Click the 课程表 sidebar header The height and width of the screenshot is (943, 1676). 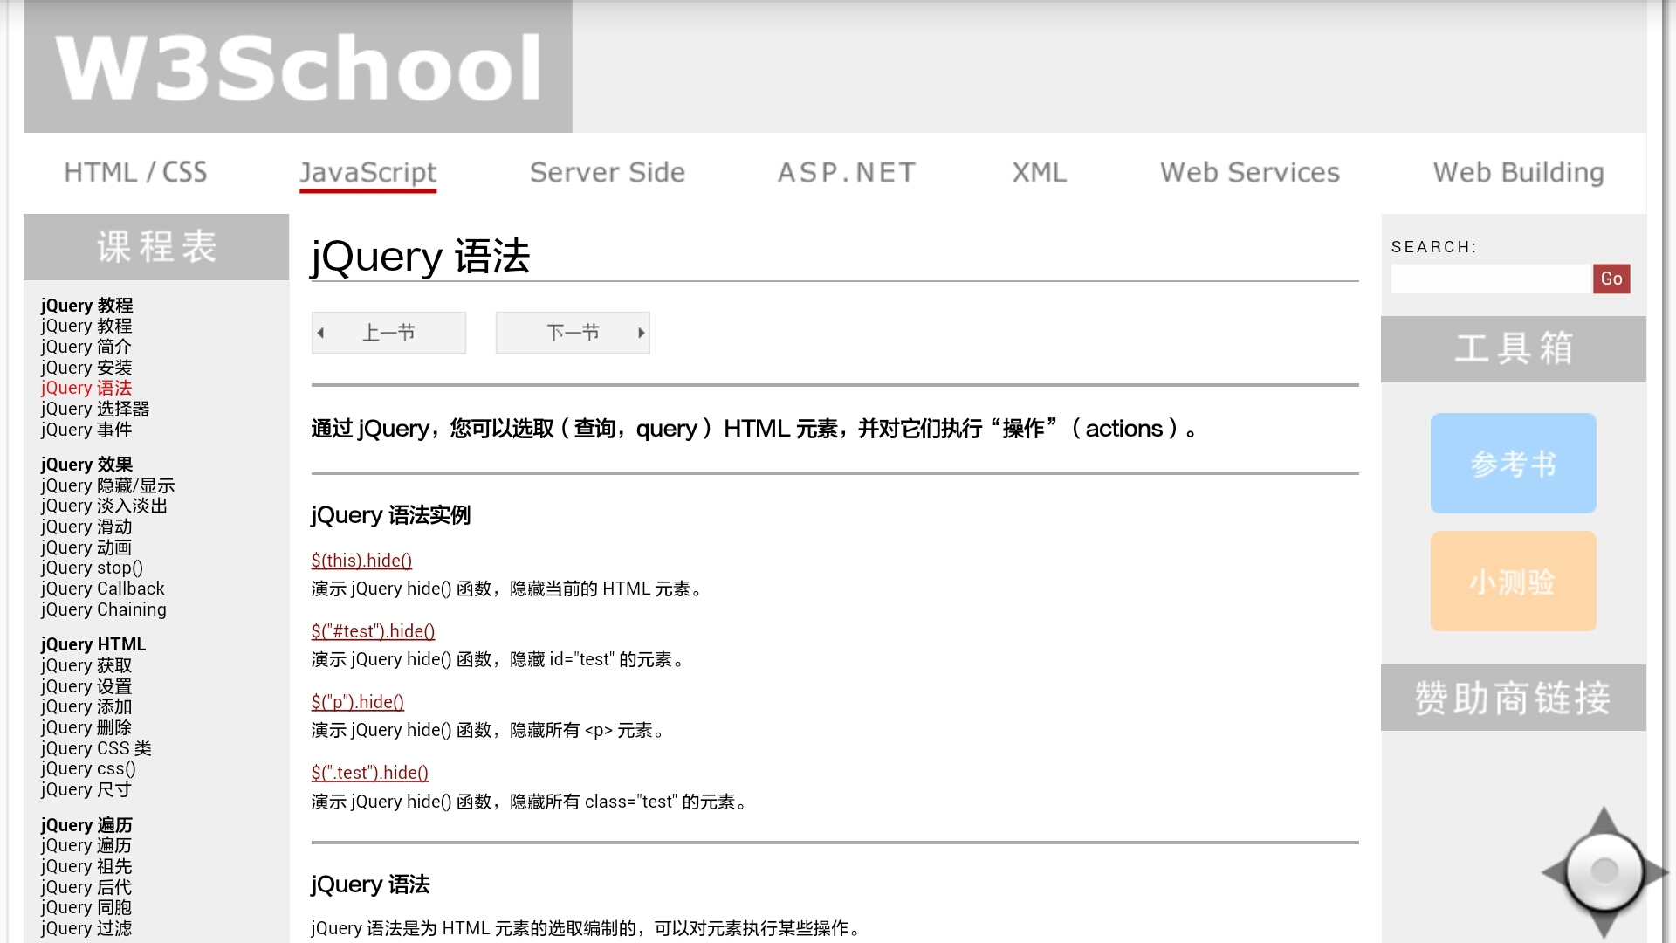coord(156,247)
